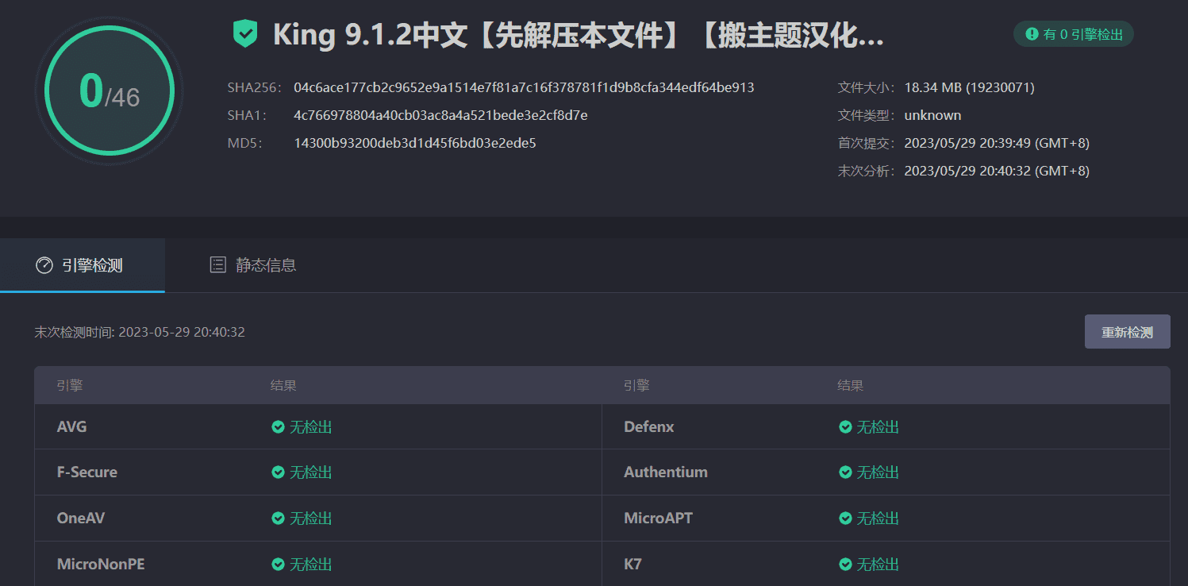Click the 末次分析 time value in header
1188x586 pixels.
click(997, 171)
